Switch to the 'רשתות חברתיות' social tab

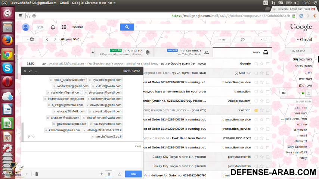click(183, 52)
